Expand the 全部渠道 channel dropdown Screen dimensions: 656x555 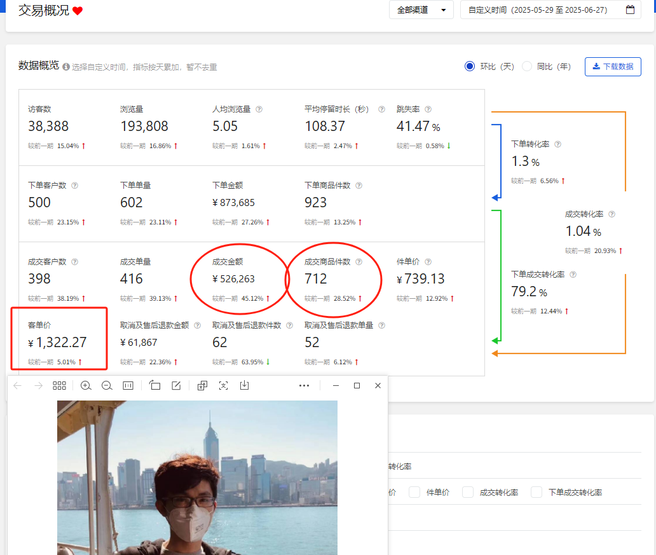(421, 10)
